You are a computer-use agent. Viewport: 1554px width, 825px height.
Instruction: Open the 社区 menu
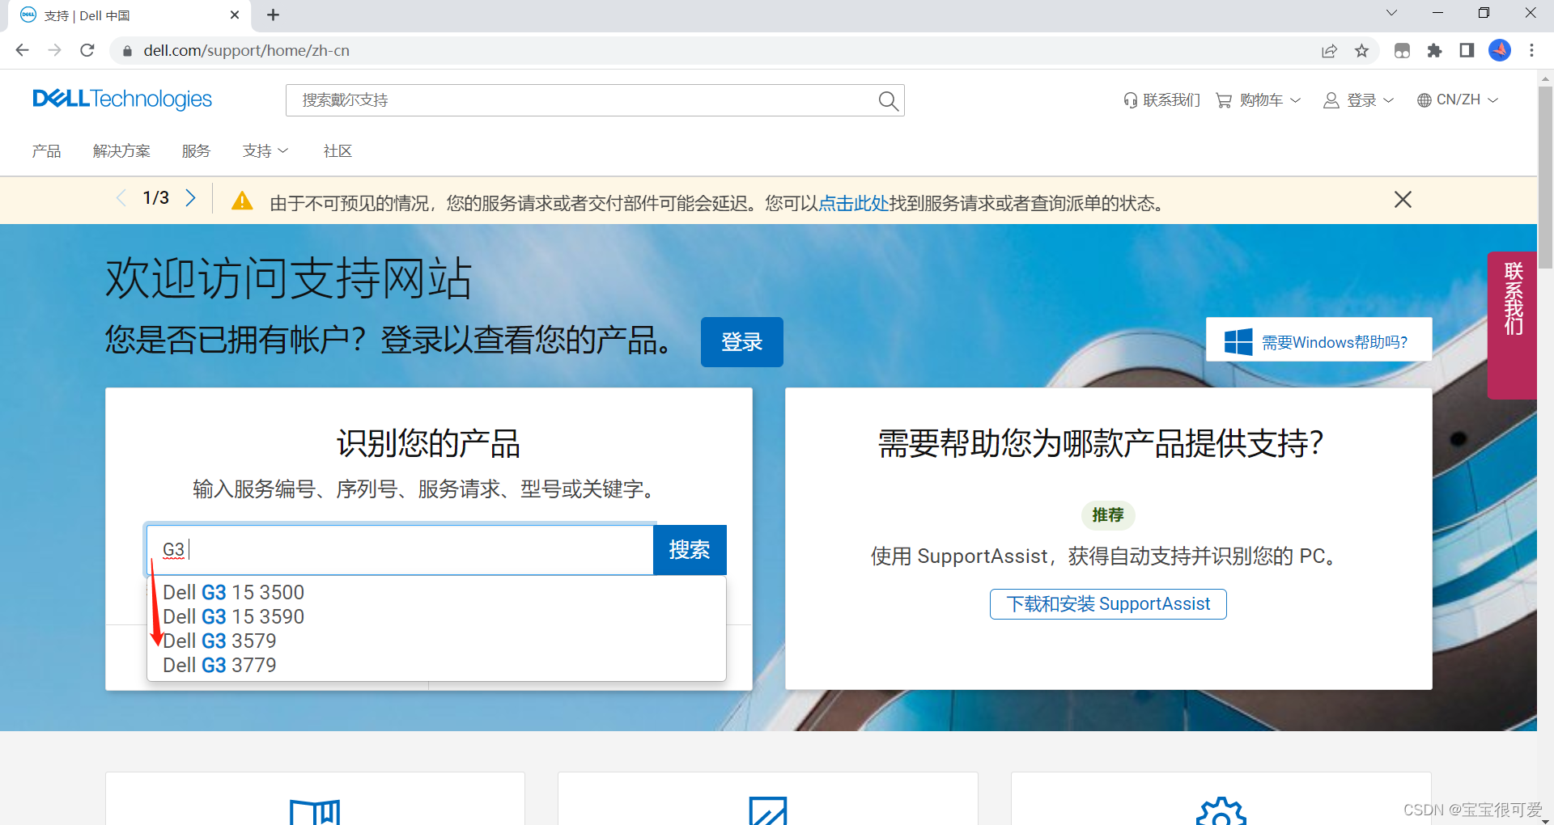[x=338, y=151]
